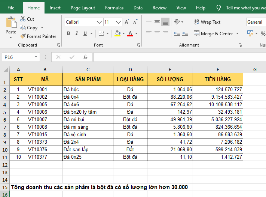Click the Cut scissors icon
This screenshot has height=197, width=266.
(x=22, y=19)
